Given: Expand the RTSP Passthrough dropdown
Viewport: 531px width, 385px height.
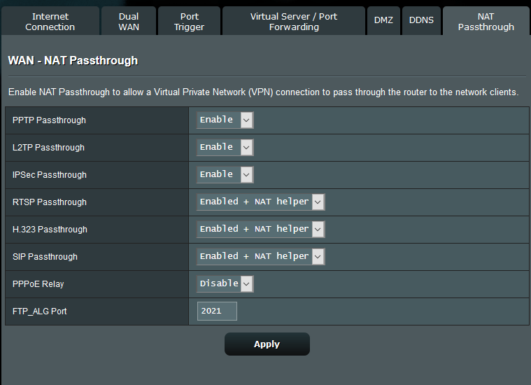Looking at the screenshot, I should tap(260, 202).
